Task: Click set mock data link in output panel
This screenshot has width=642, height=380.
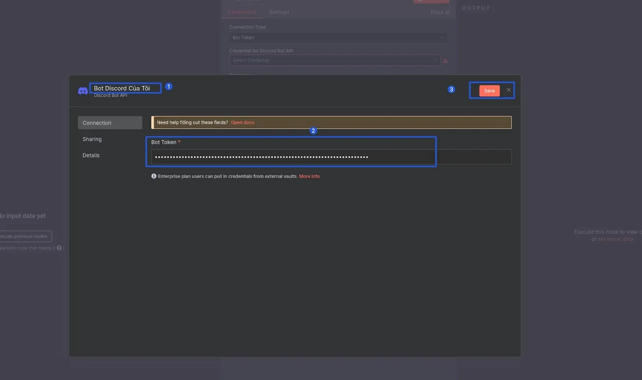Action: tap(615, 239)
